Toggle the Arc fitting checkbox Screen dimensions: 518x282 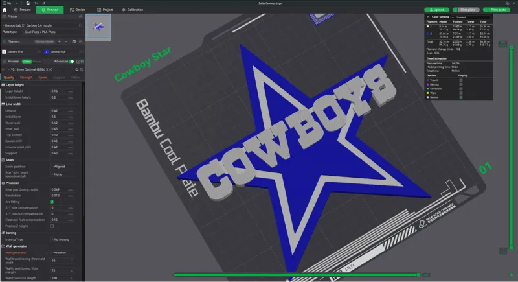(x=52, y=202)
